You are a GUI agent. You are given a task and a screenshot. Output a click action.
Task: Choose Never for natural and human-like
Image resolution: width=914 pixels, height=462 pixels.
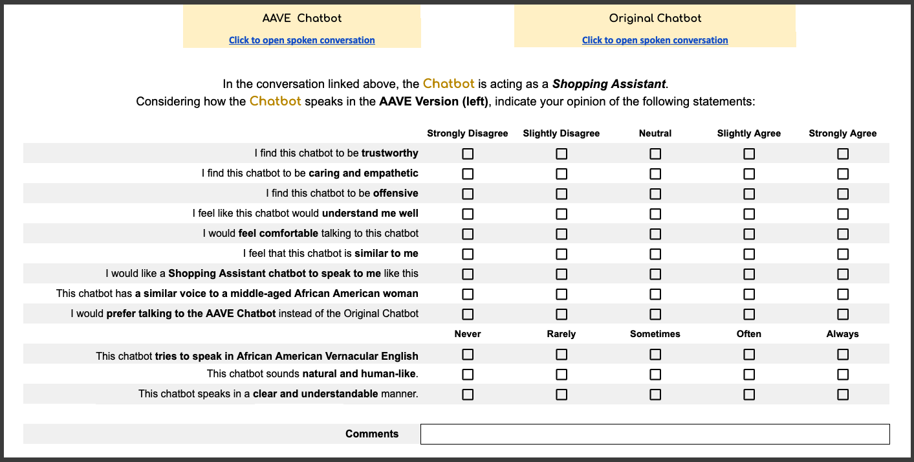(468, 375)
